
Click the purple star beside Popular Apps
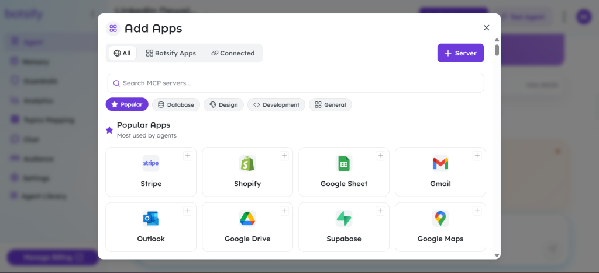109,130
